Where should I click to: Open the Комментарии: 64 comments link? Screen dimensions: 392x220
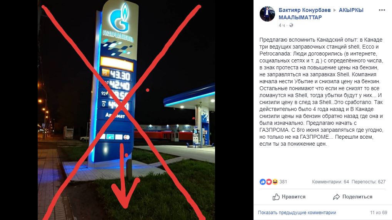[x=330, y=182]
